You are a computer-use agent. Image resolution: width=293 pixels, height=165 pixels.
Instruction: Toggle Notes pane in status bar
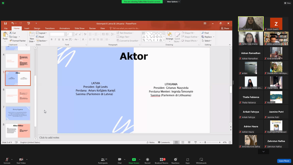coord(151,143)
